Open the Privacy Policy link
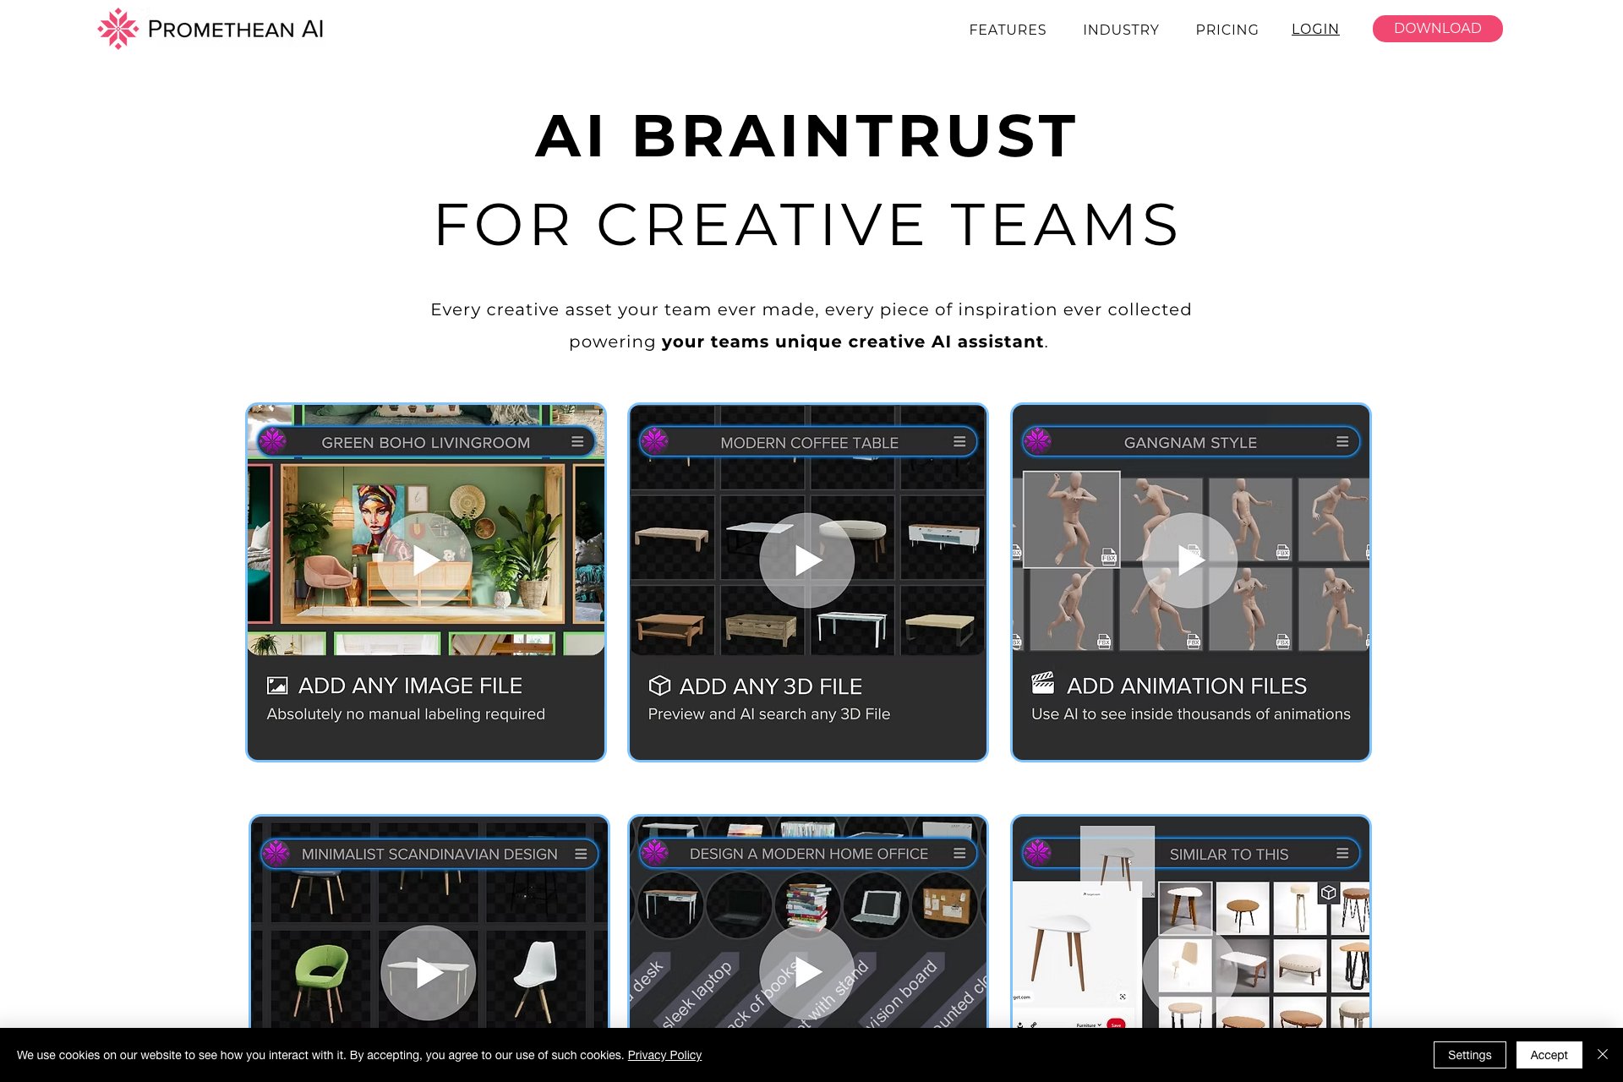Screen dimensions: 1623x1082 (x=664, y=1055)
